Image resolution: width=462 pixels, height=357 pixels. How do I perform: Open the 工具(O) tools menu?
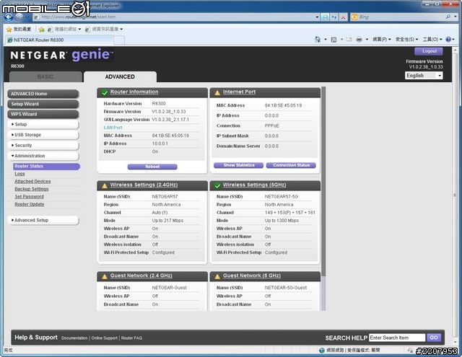[432, 39]
